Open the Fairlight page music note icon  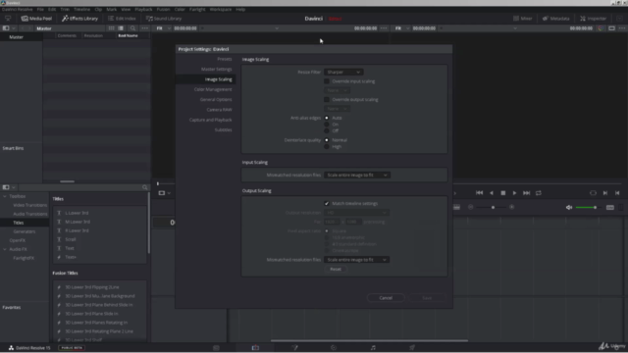(x=373, y=348)
